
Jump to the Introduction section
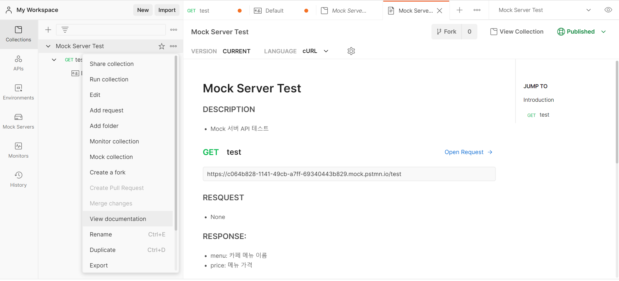[x=538, y=100]
